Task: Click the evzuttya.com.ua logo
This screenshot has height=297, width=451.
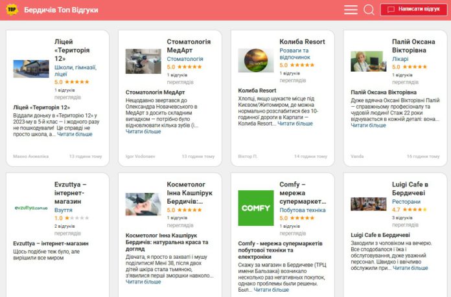Action: pyautogui.click(x=31, y=208)
